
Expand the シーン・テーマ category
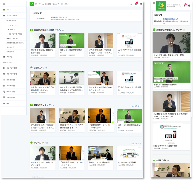pyautogui.click(x=8, y=25)
